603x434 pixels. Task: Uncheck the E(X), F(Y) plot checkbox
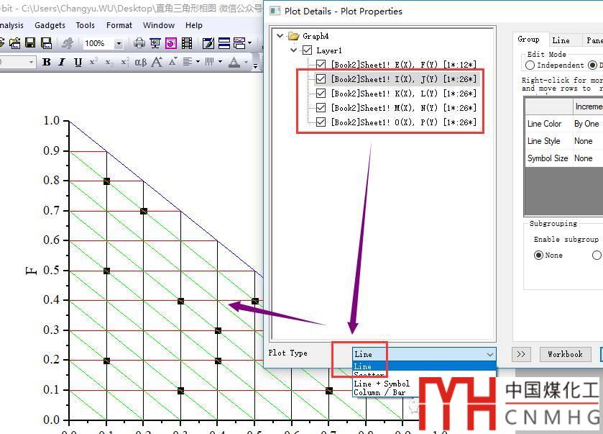click(x=321, y=65)
